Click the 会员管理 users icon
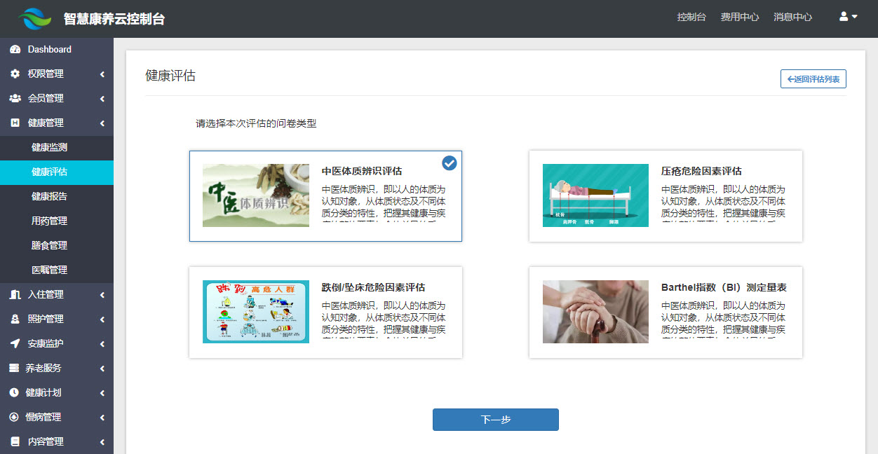The height and width of the screenshot is (454, 878). [15, 98]
